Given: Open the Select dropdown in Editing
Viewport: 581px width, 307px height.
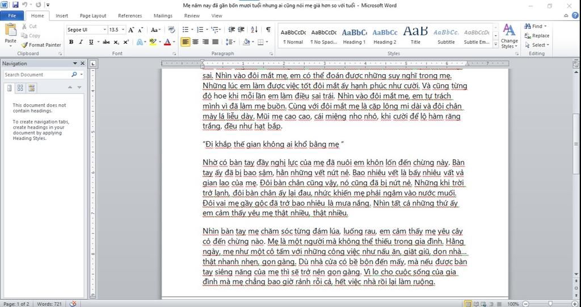Looking at the screenshot, I should pos(537,45).
